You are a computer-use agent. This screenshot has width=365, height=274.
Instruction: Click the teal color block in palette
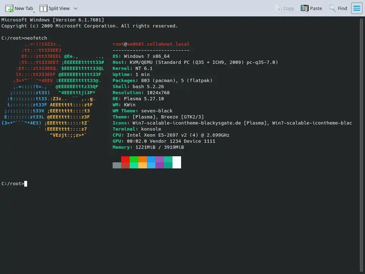coord(168,159)
